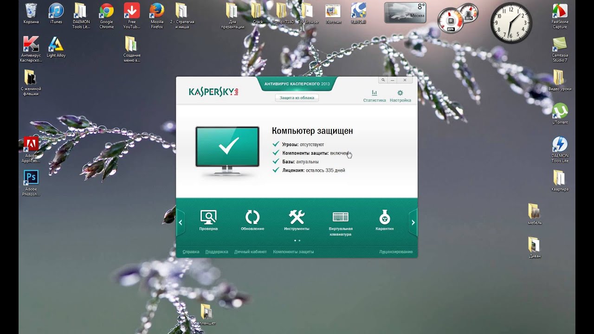
Task: Click the Антивирус Касперского 2013 title tab
Action: click(x=297, y=83)
